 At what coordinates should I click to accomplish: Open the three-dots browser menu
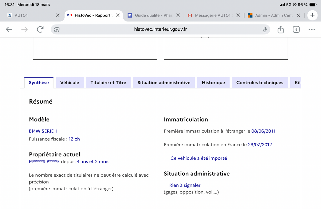click(312, 30)
